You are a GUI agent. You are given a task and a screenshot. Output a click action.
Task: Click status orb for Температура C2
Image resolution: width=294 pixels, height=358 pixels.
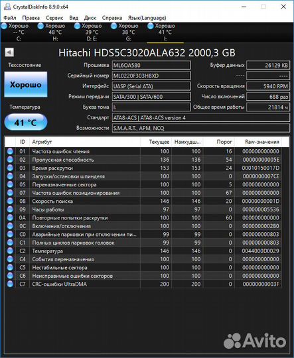click(x=10, y=251)
